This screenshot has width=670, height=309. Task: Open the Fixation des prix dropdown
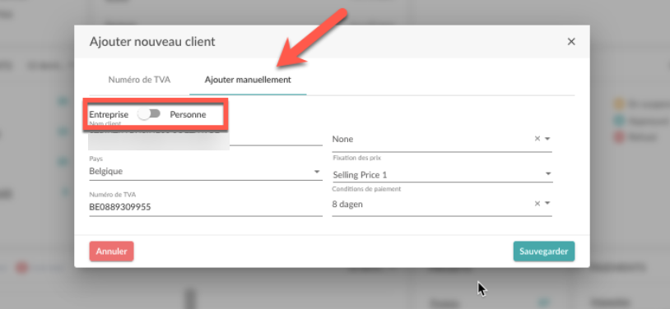pyautogui.click(x=442, y=174)
